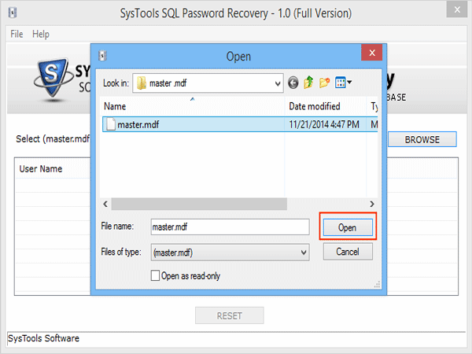Expand the Files of type dropdown

pyautogui.click(x=304, y=253)
